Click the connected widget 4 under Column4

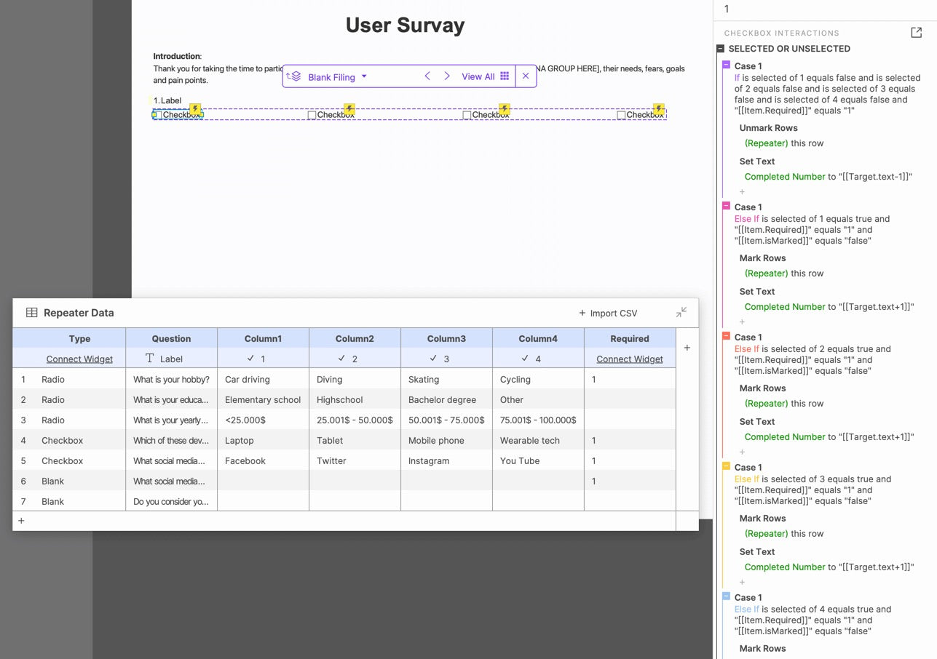point(531,359)
